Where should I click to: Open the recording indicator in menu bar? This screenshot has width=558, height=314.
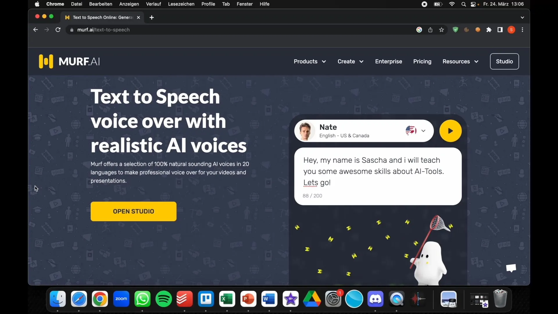[424, 4]
